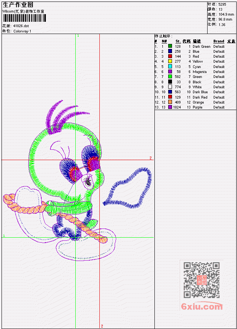Select the Green row 7 swatch
Viewport: 237px width, 329px height.
pos(170,76)
